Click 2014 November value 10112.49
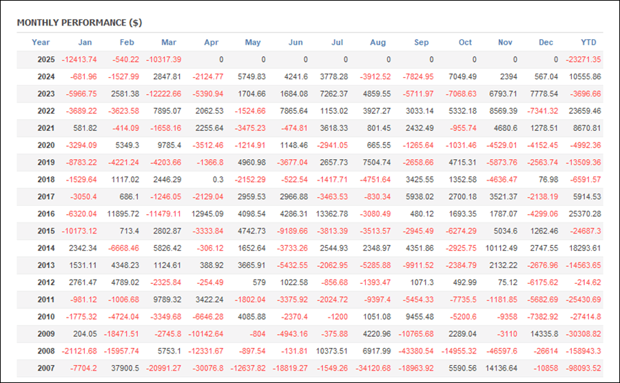The image size is (620, 383). (x=502, y=248)
